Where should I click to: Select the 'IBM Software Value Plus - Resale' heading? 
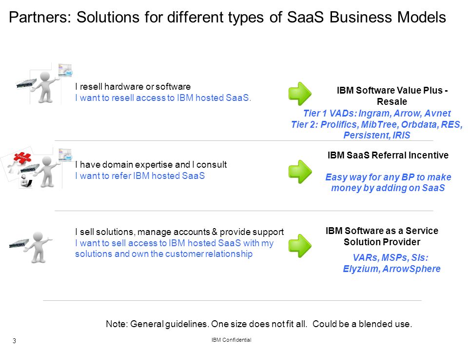click(x=392, y=96)
